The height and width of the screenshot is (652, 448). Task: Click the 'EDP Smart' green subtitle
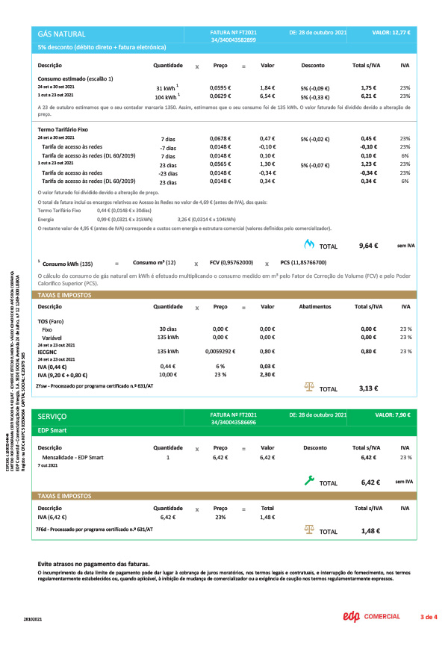(52, 430)
